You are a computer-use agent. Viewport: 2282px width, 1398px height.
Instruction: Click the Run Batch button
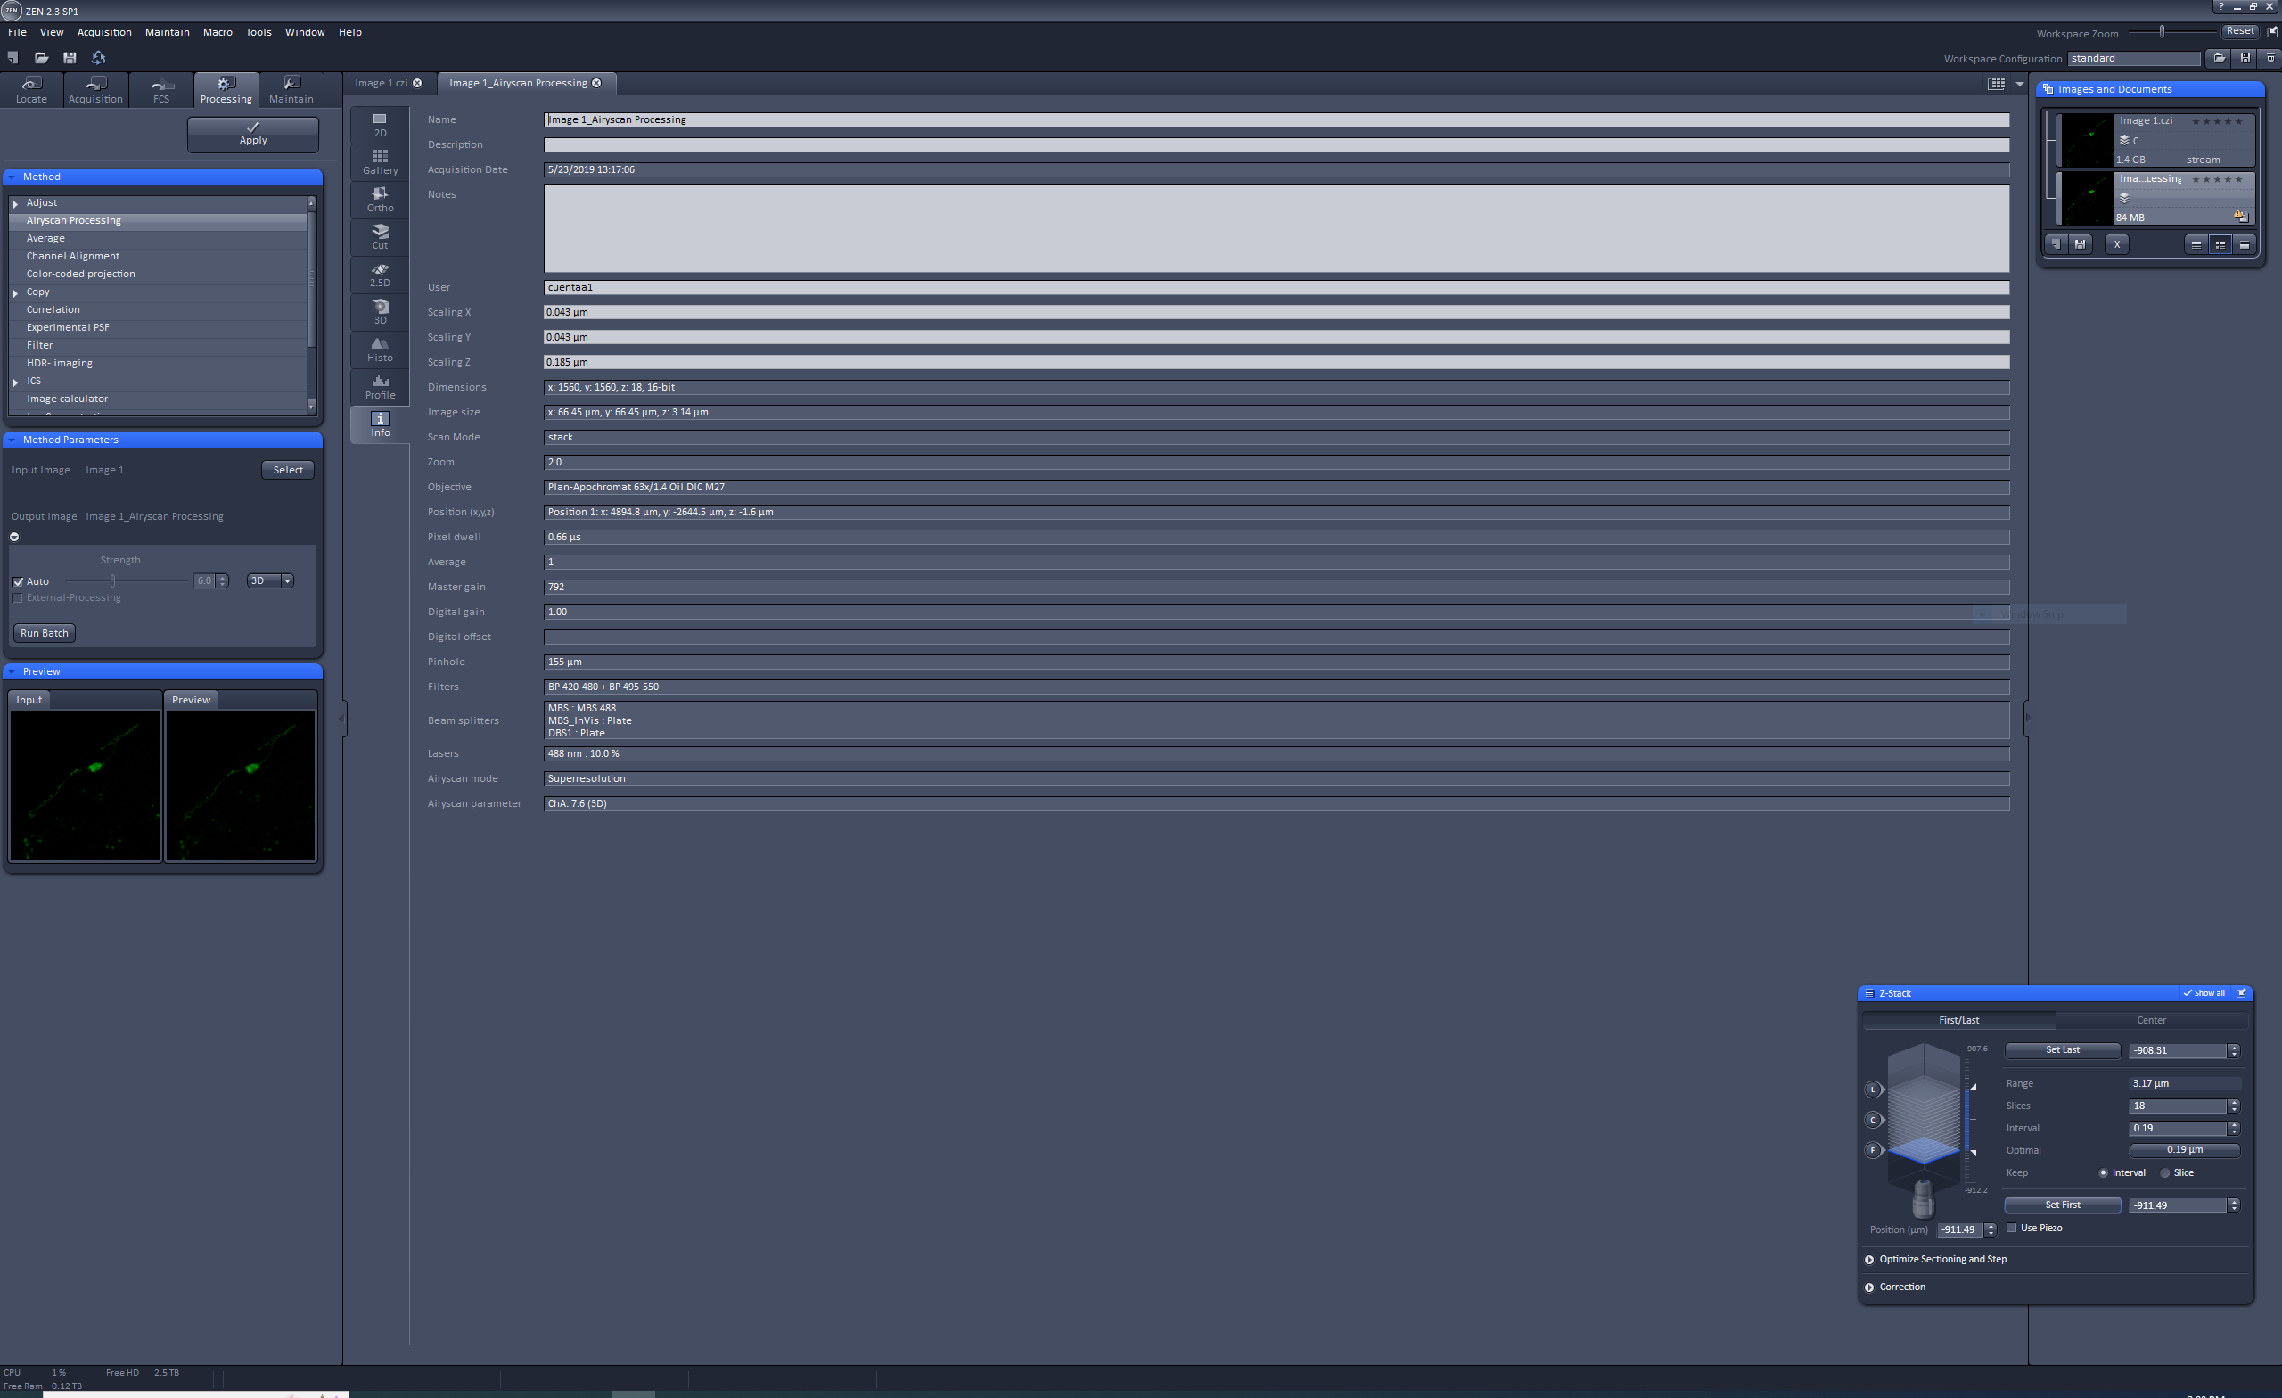pyautogui.click(x=45, y=633)
